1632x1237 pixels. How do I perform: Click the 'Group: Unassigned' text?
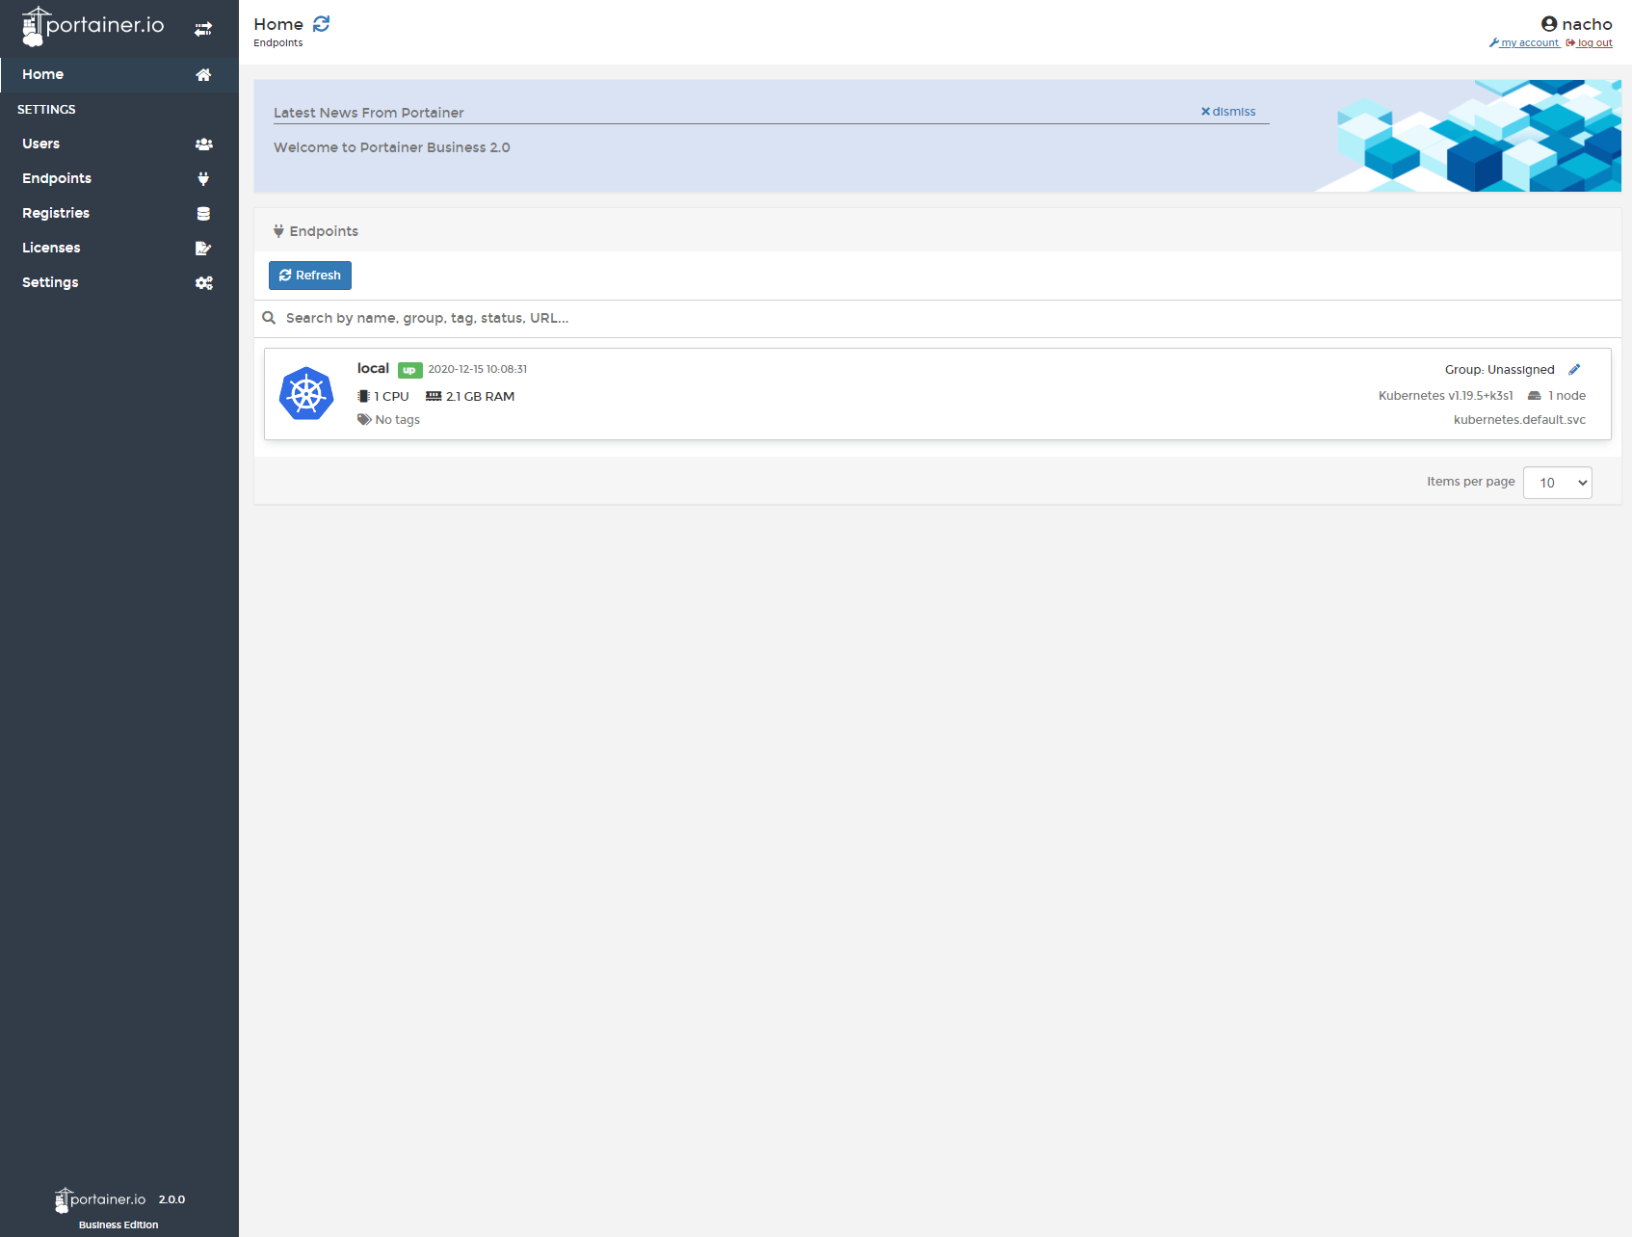click(1499, 370)
